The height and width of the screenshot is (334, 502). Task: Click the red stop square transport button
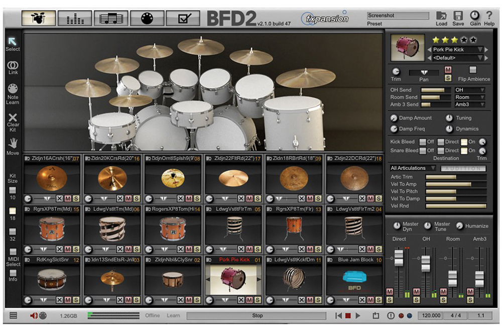pos(348,316)
